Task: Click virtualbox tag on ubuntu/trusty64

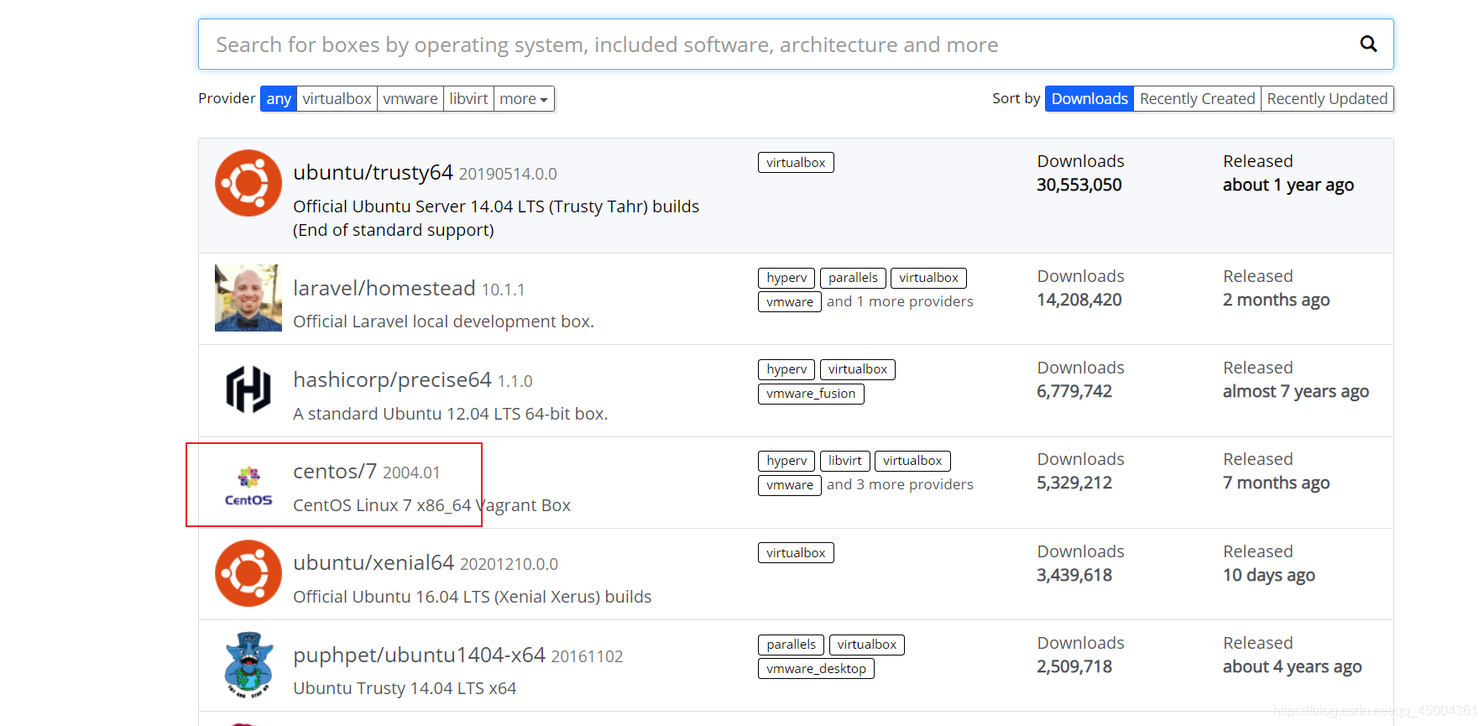Action: point(796,163)
